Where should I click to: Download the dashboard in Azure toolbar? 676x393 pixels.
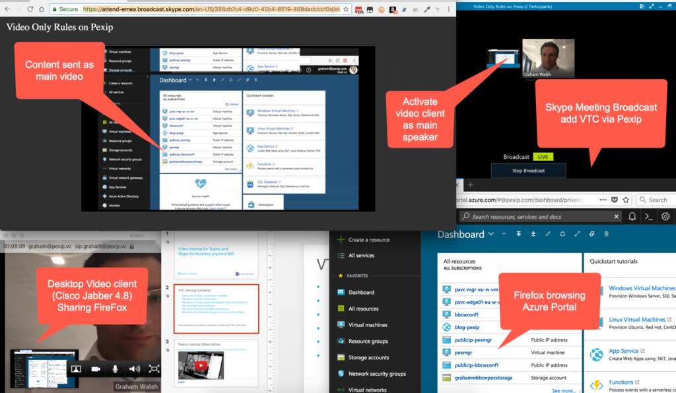(x=533, y=233)
